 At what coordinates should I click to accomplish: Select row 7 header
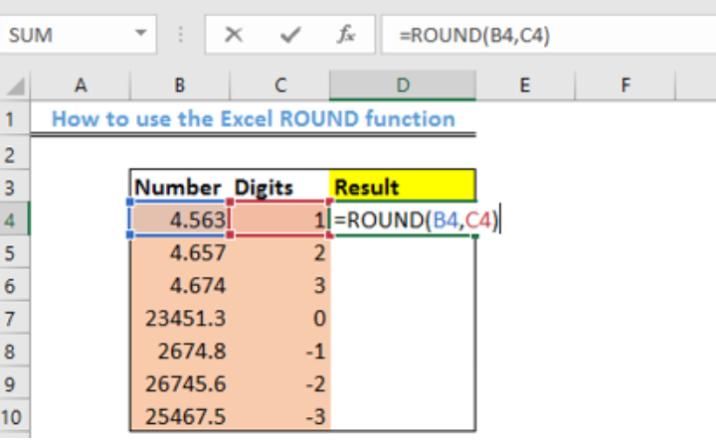[x=15, y=319]
